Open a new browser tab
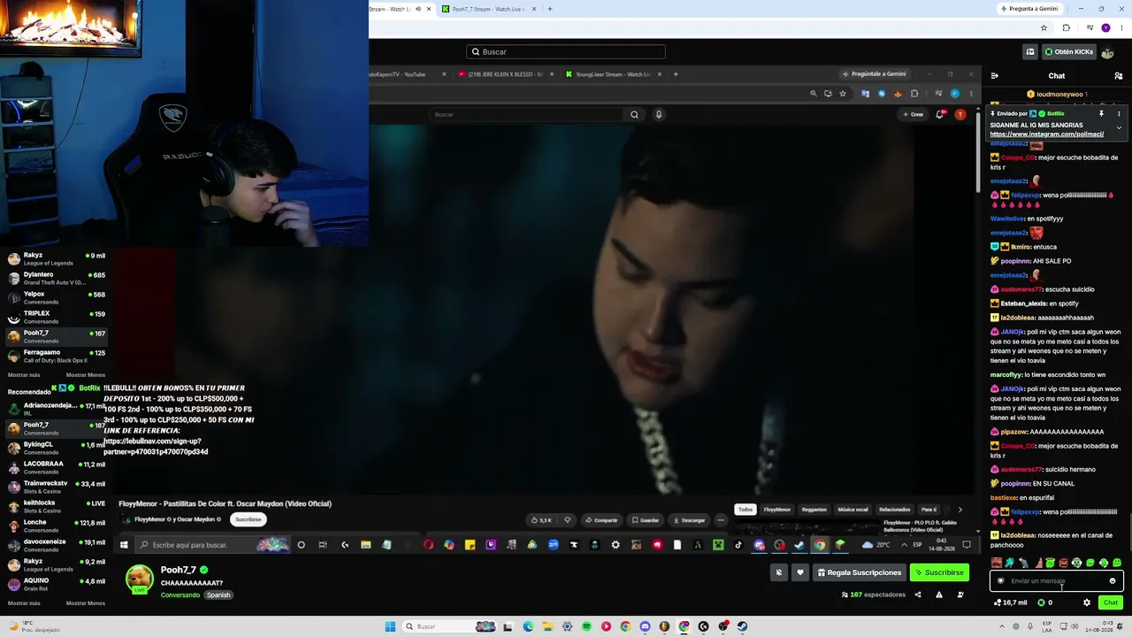The height and width of the screenshot is (637, 1132). pos(550,9)
